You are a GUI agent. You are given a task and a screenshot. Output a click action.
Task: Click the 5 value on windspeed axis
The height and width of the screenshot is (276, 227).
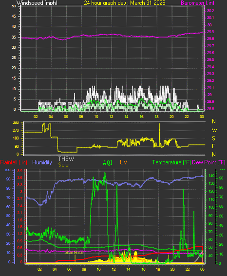pyautogui.click(x=15, y=99)
